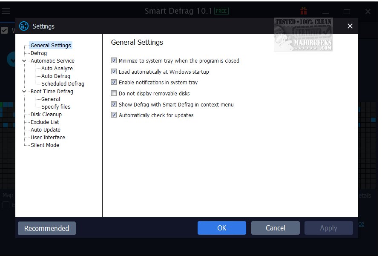Close the Settings dialog with X
Image resolution: width=382 pixels, height=256 pixels.
(x=350, y=26)
